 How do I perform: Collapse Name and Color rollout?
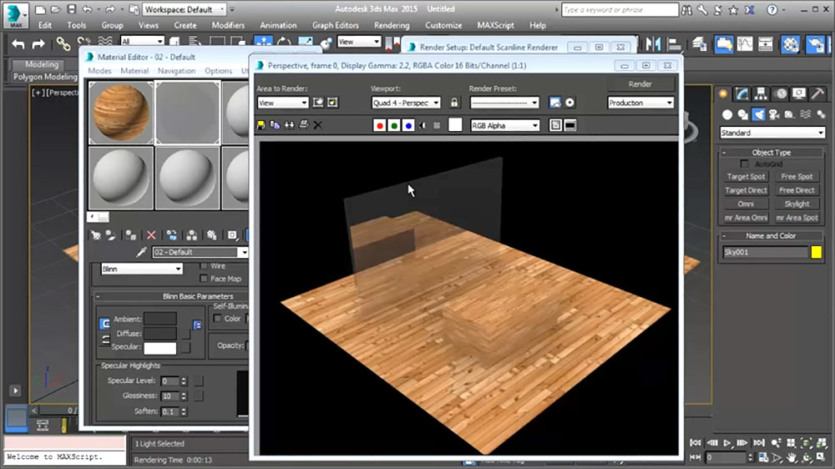click(771, 235)
